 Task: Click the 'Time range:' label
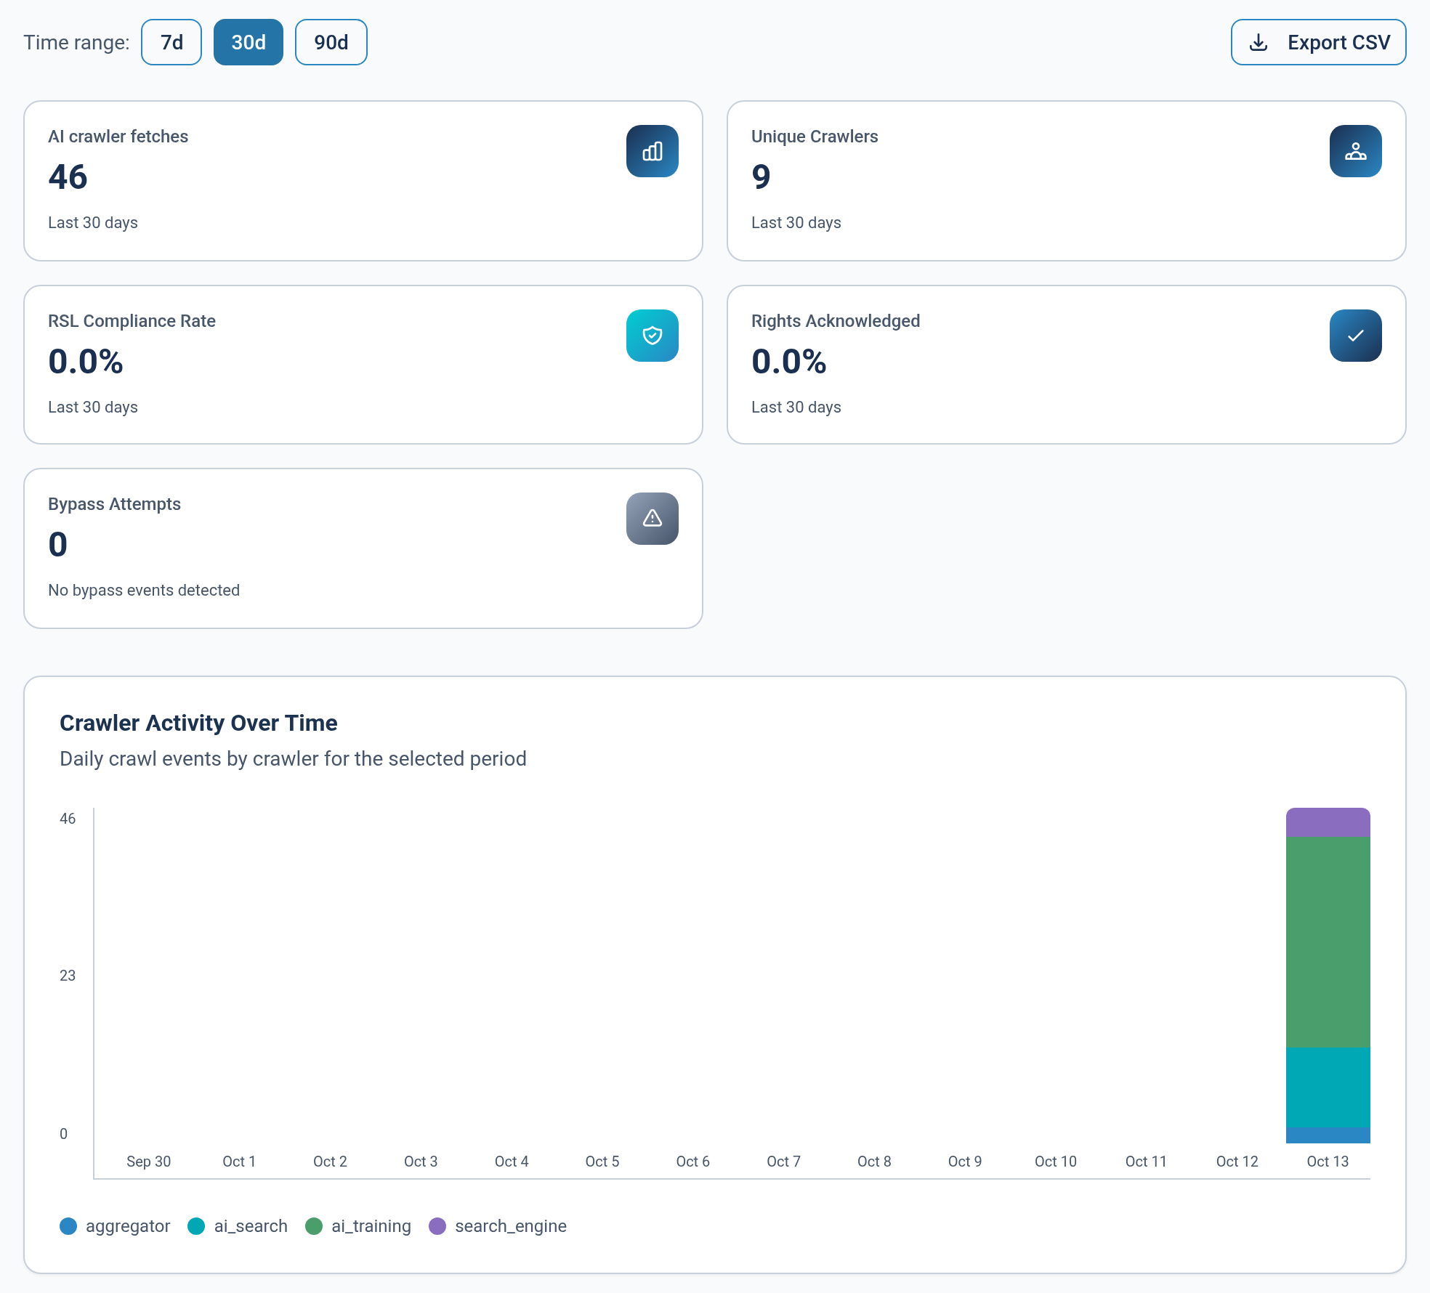[76, 42]
